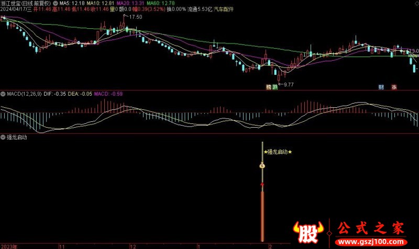Viewport: 419px width, 249px height.
Task: Select the MA5 moving average label
Action: tap(71, 3)
